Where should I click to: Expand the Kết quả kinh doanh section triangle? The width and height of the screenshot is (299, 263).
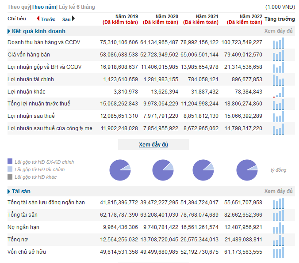[9, 31]
